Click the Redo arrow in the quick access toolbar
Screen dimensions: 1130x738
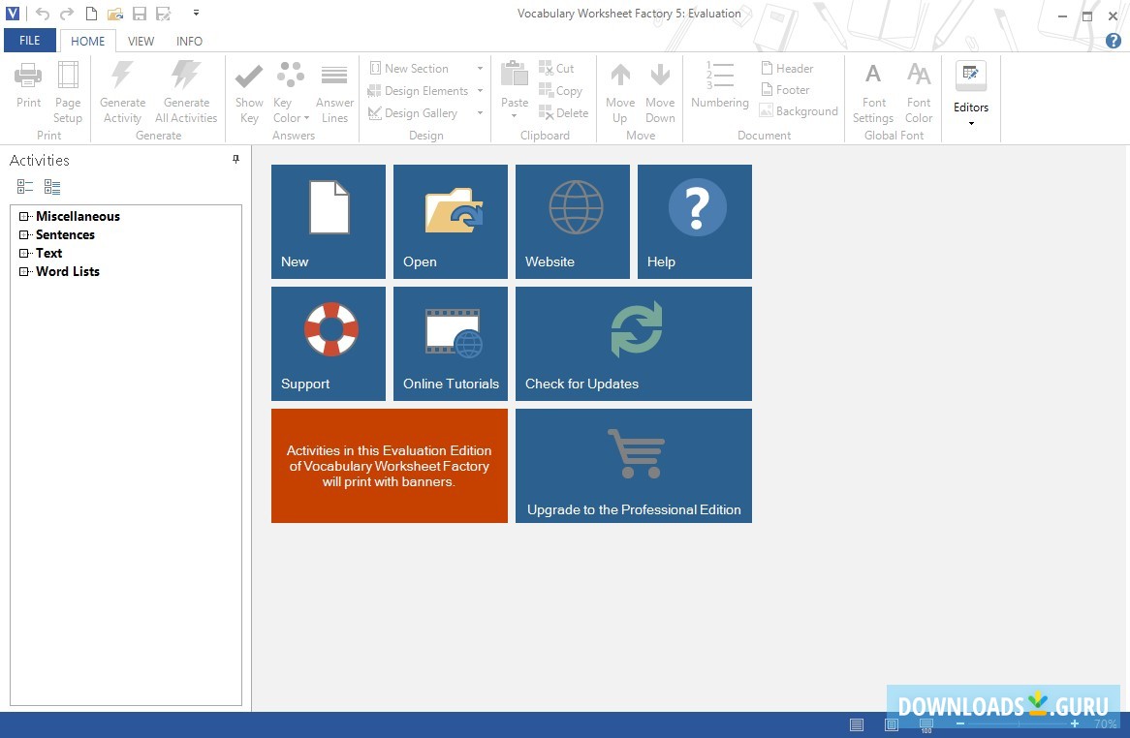pos(66,13)
